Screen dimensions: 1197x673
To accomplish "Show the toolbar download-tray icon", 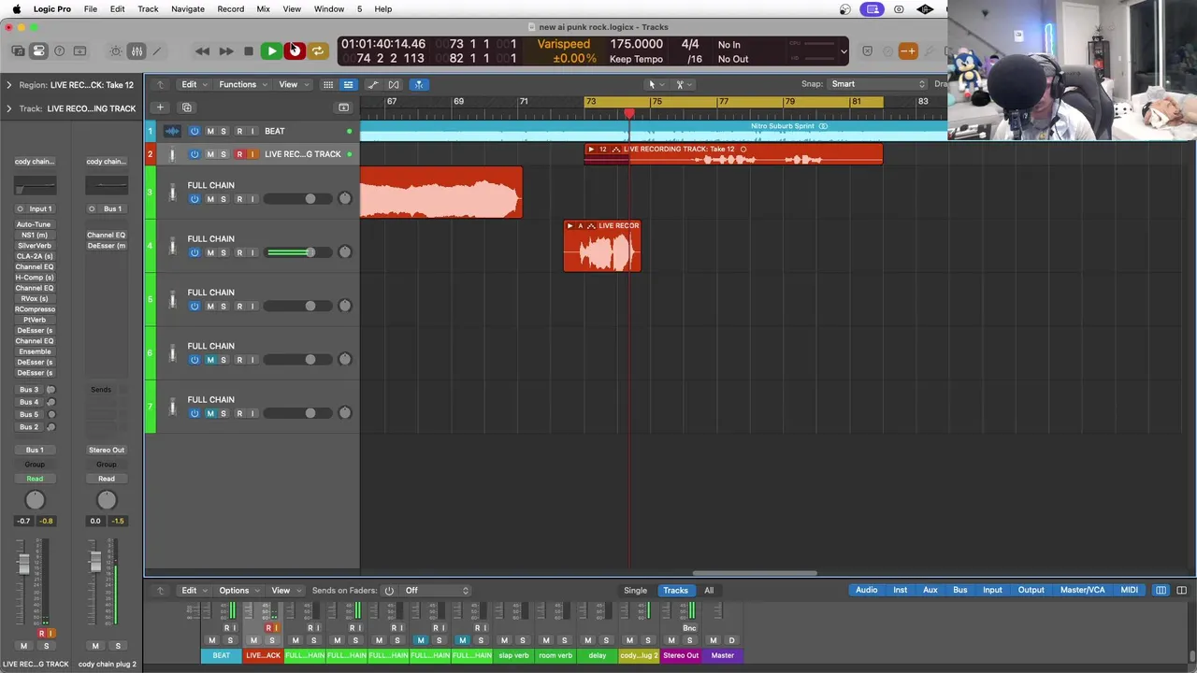I will (79, 51).
